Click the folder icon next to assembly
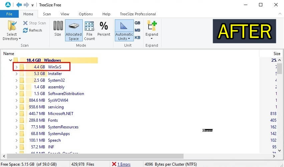This screenshot has width=284, height=167. coord(22,87)
